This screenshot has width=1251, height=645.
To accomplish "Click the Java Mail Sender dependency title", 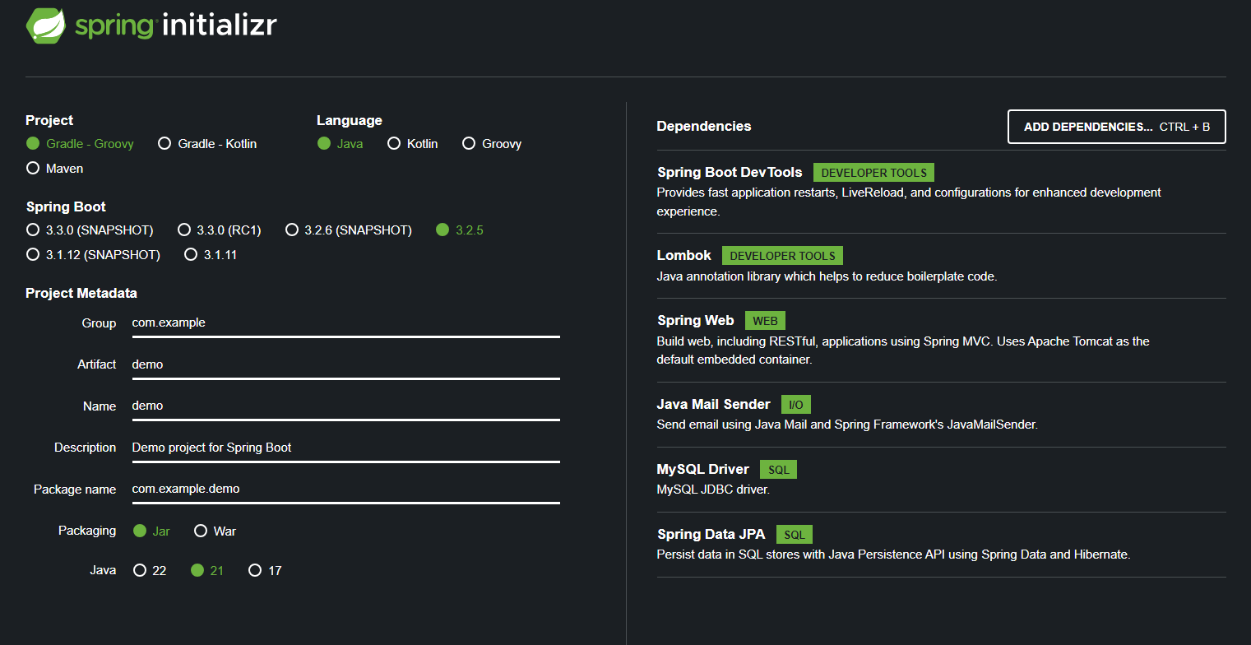I will click(x=714, y=404).
